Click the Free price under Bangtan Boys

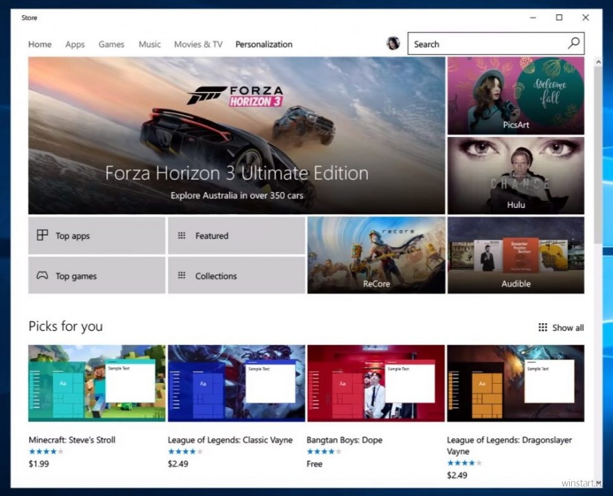(x=314, y=464)
